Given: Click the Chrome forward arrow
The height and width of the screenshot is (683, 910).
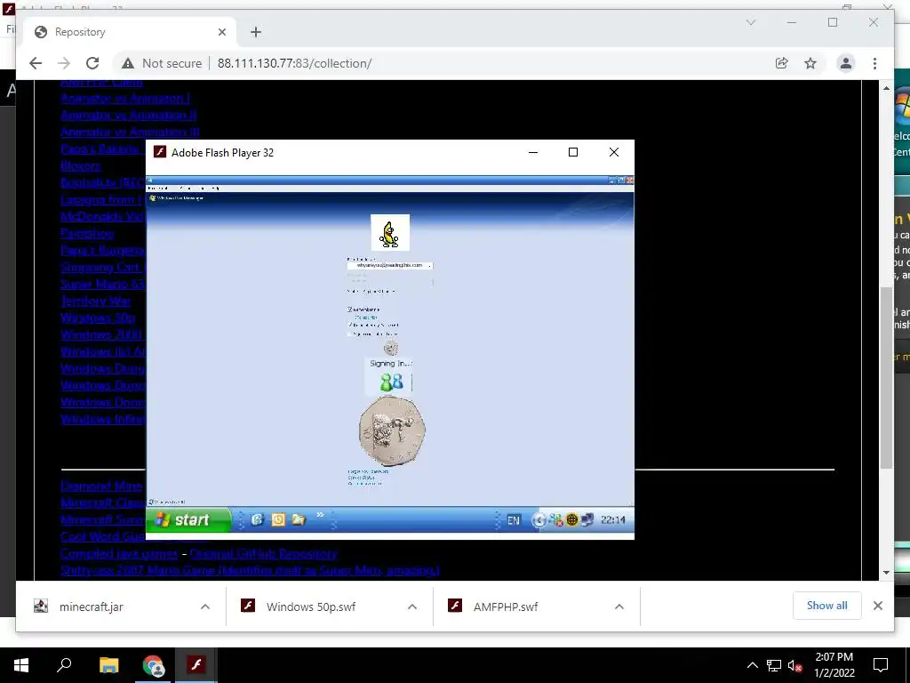Looking at the screenshot, I should (x=64, y=63).
